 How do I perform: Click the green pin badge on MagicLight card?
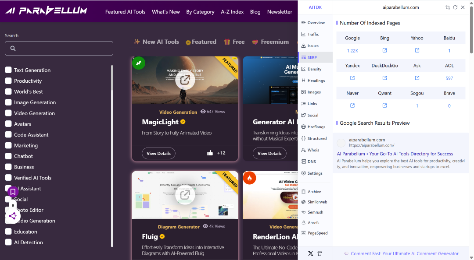tap(138, 63)
